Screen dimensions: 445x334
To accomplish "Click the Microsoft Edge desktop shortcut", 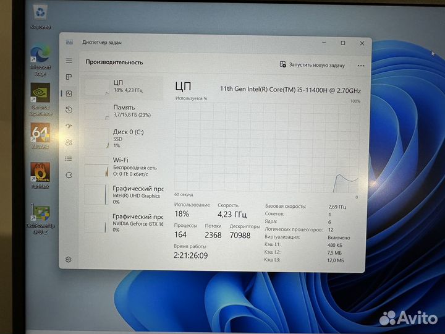I will 40,61.
